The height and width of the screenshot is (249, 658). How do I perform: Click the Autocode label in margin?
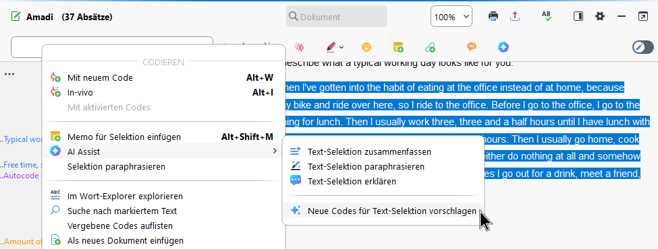coord(21,176)
